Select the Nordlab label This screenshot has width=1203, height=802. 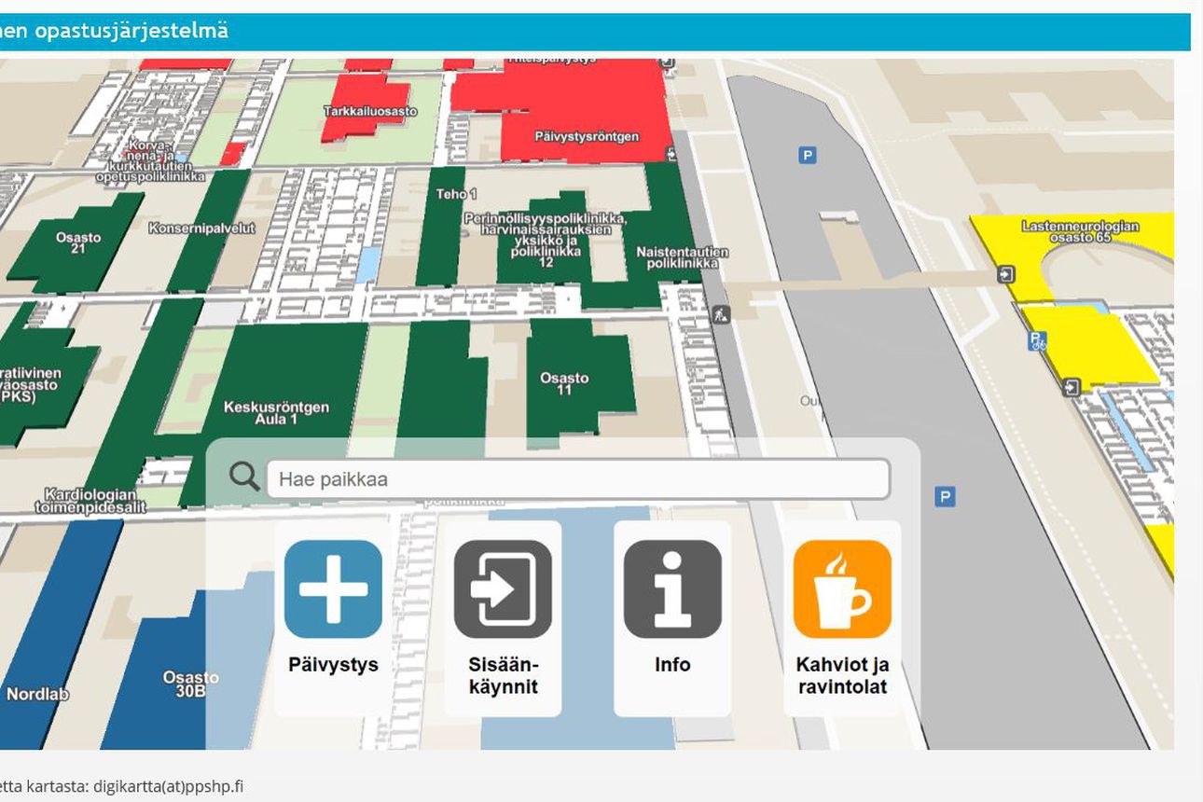tap(37, 694)
